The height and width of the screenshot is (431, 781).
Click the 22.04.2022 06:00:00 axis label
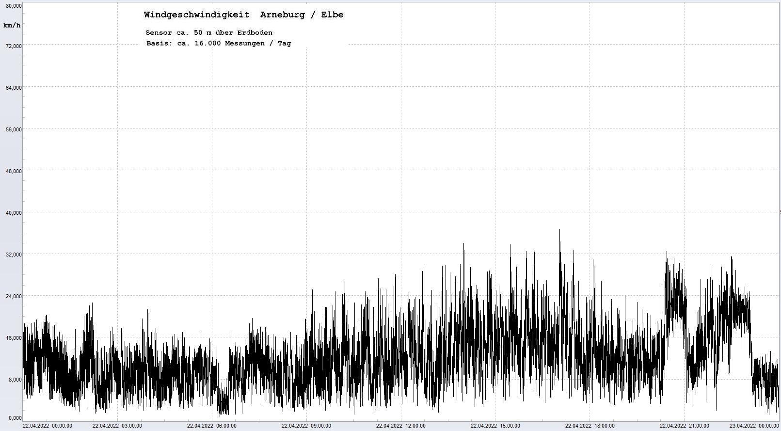[212, 426]
